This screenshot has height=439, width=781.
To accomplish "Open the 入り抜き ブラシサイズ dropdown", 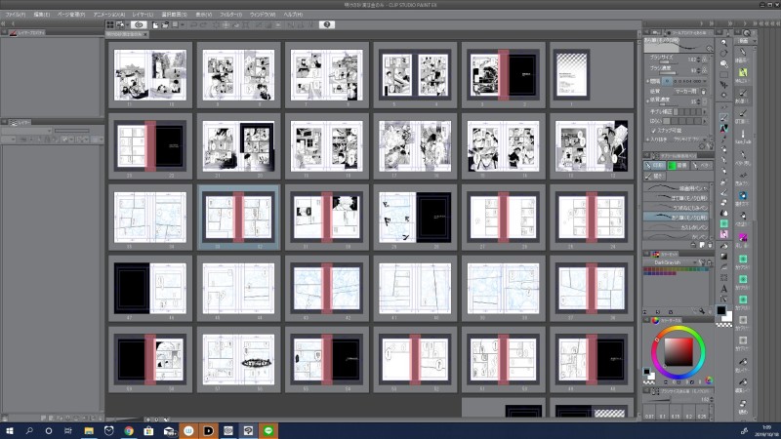I will point(690,140).
